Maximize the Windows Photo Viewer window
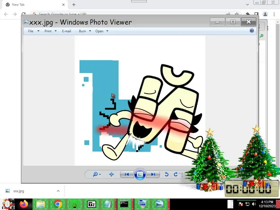Viewport: 280px width, 210px height. pos(233,22)
